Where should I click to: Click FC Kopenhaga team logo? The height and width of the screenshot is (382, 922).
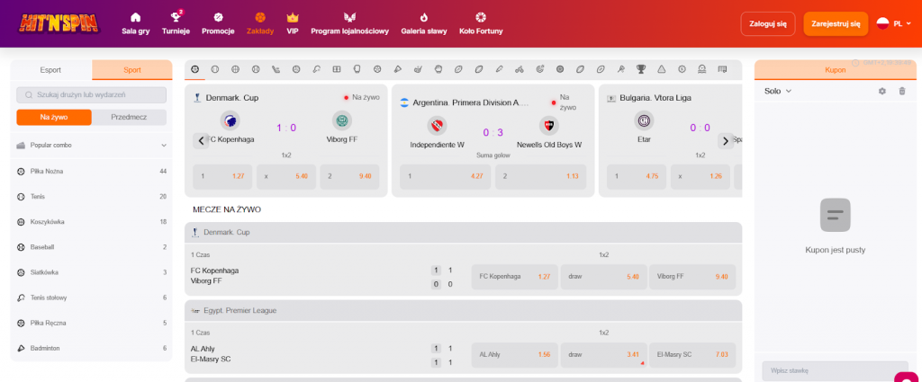point(230,120)
